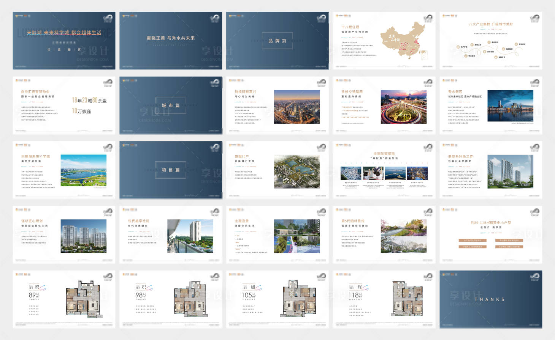Open the night city skyline photo
This screenshot has width=555, height=340.
pos(297,107)
